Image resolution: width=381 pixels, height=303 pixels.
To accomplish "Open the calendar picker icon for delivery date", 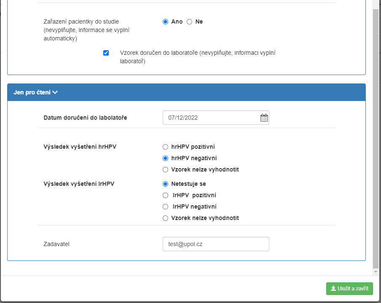I will click(x=264, y=118).
